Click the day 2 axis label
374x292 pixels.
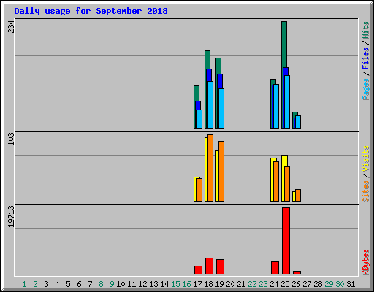click(35, 284)
